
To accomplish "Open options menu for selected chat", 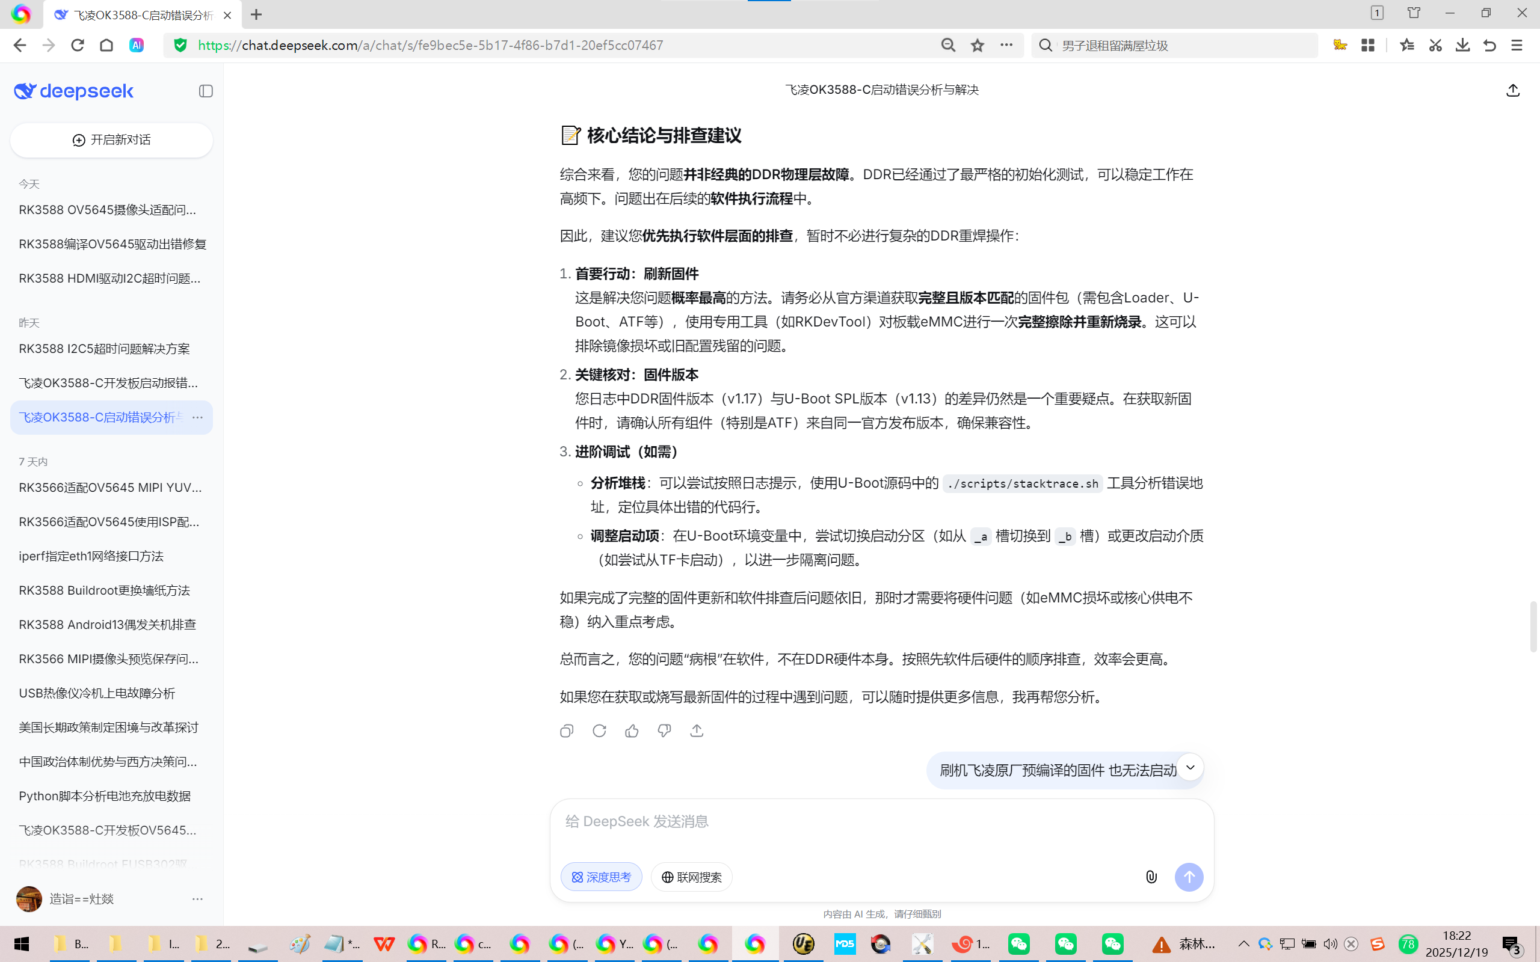I will (x=197, y=417).
